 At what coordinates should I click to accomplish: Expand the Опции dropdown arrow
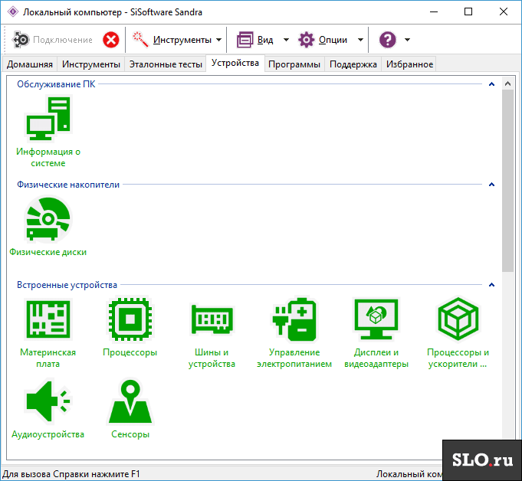click(360, 40)
